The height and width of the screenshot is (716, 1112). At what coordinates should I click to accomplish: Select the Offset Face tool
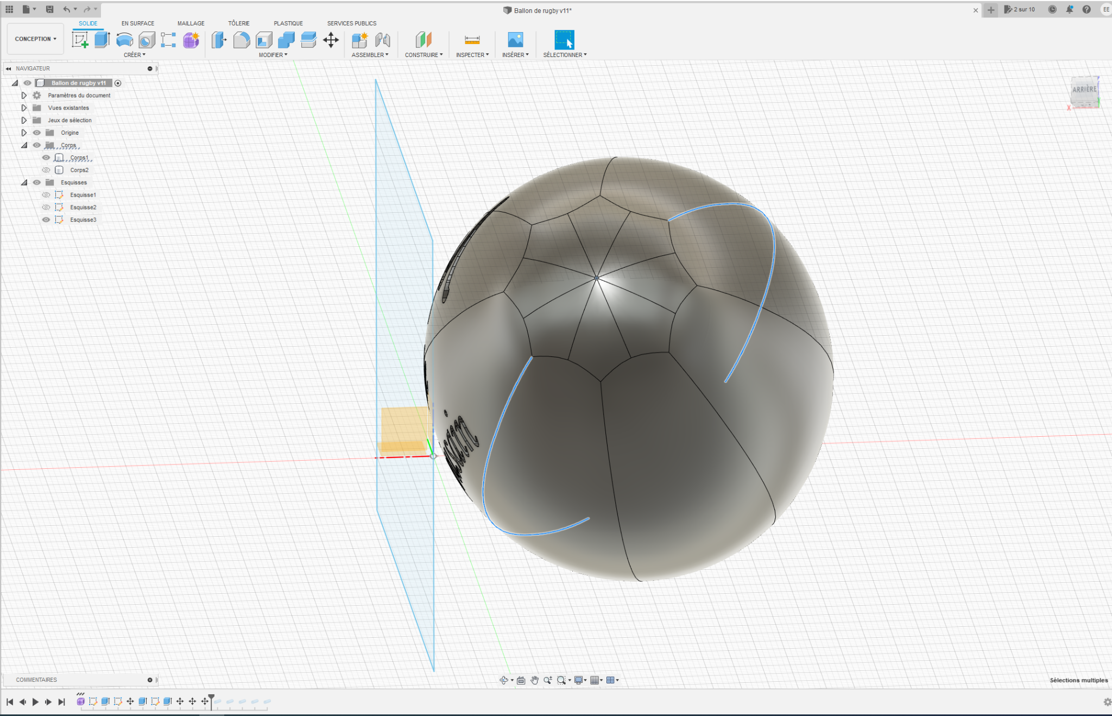(308, 40)
